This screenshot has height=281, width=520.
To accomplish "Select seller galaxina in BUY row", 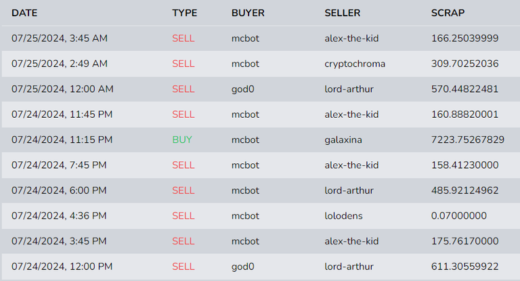I will (x=343, y=139).
